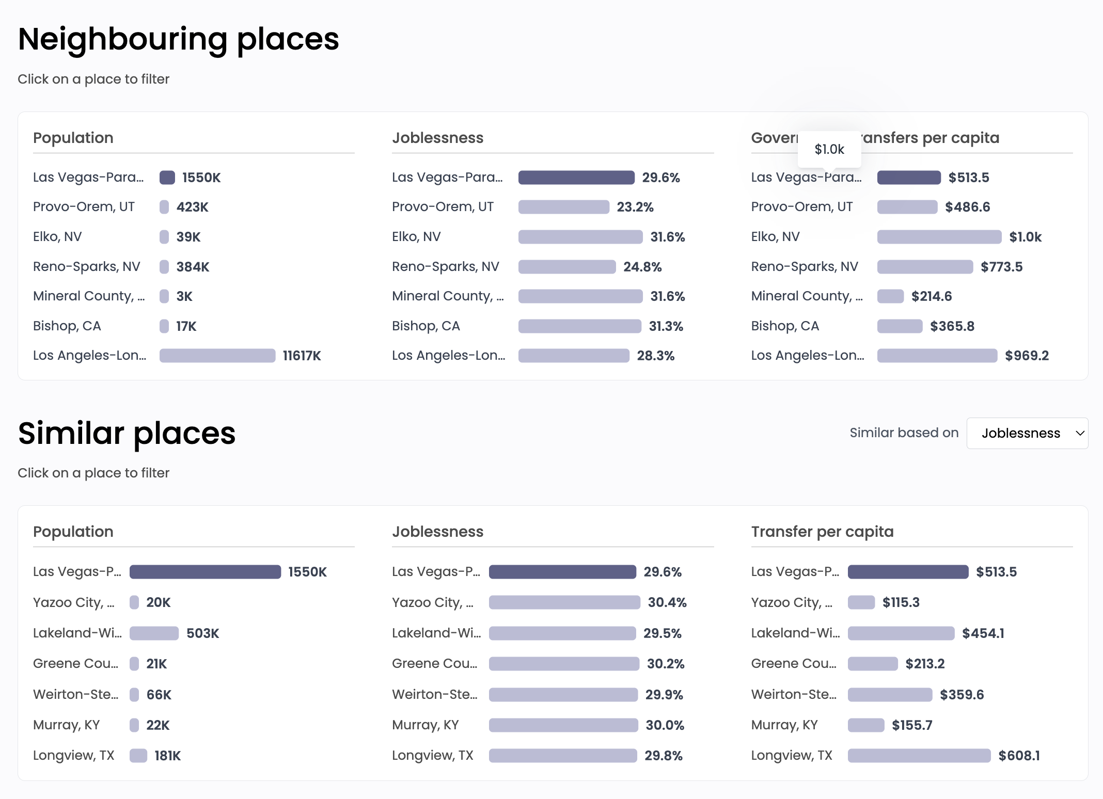Click Los Angeles population bar 11617K
The image size is (1103, 799).
tap(217, 356)
